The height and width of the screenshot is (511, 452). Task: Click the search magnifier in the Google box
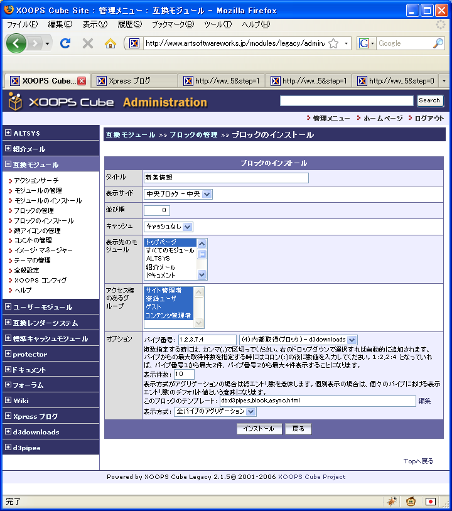pyautogui.click(x=438, y=43)
